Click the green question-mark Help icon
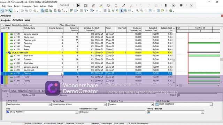Image resolution: width=223 pixels, height=125 pixels. click(x=170, y=11)
